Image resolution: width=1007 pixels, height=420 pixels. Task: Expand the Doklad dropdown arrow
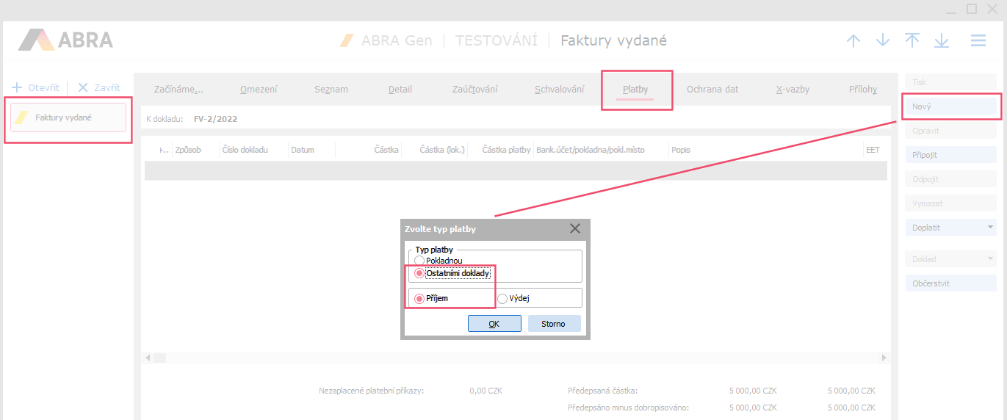coord(991,258)
